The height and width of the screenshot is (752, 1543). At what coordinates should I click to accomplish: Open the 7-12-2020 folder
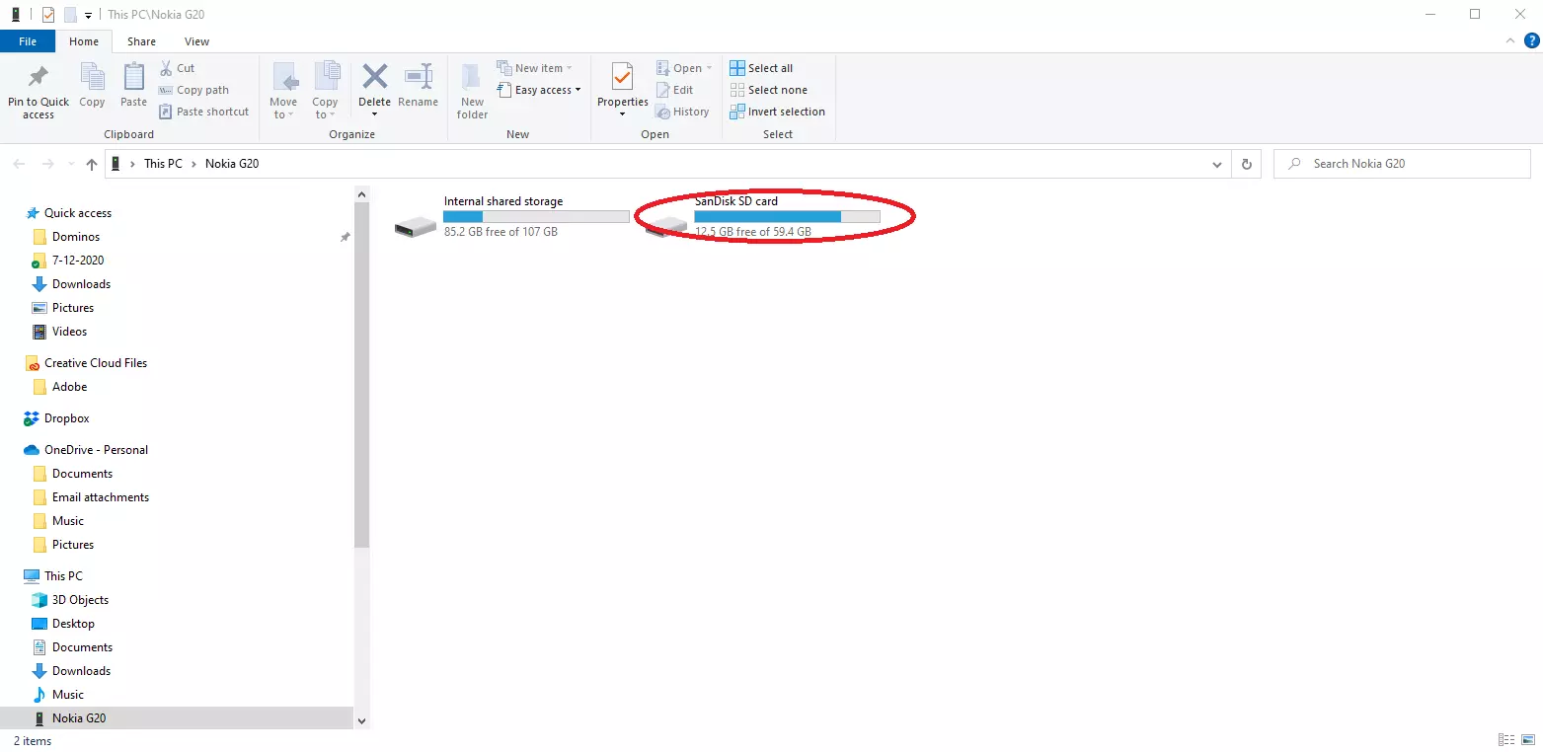click(78, 261)
